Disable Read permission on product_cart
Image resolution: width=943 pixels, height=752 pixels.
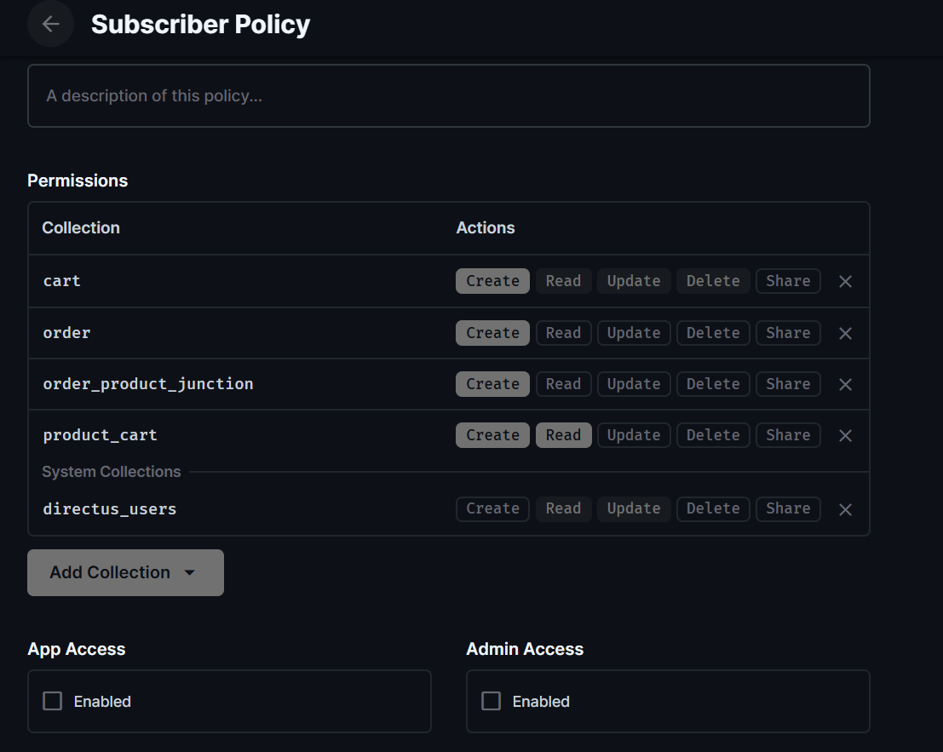563,435
